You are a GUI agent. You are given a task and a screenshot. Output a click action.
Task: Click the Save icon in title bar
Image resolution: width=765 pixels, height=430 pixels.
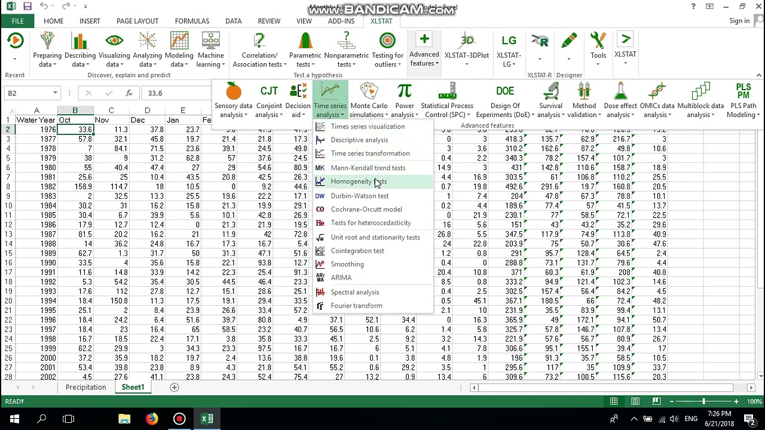(x=27, y=7)
